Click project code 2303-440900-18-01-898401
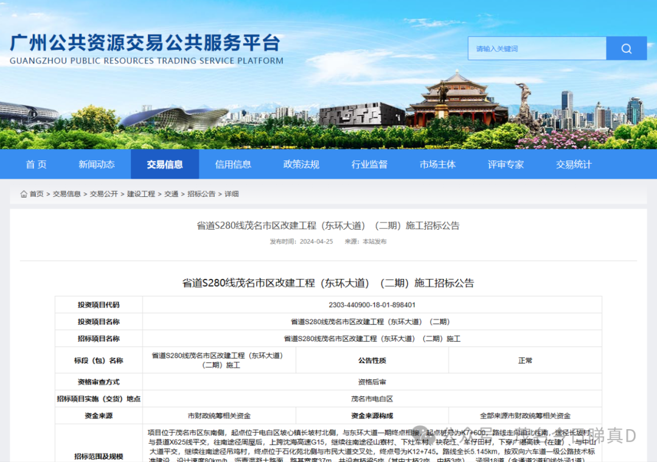Image resolution: width=657 pixels, height=462 pixels. click(372, 305)
